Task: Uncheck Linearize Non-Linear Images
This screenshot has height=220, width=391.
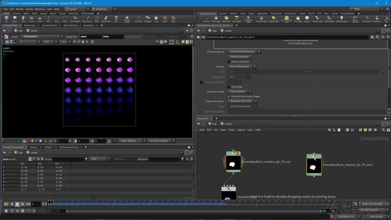Action: 229,96
